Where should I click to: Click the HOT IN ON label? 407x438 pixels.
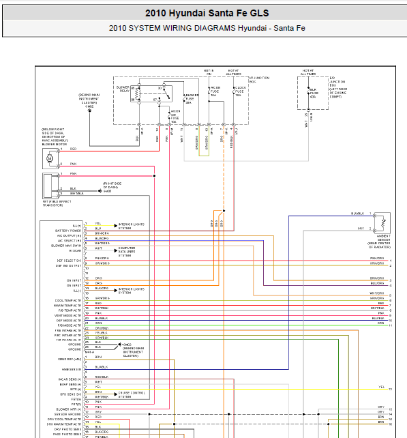tap(209, 72)
